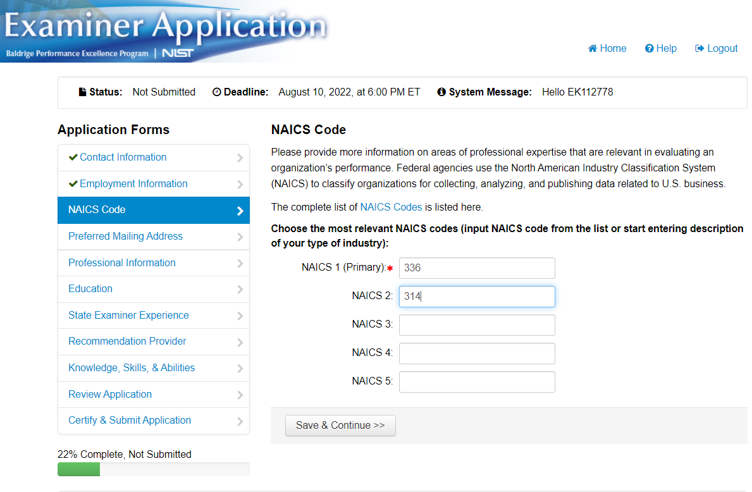Open Recommendation Provider form
Screen dimensions: 752x492
tap(154, 341)
